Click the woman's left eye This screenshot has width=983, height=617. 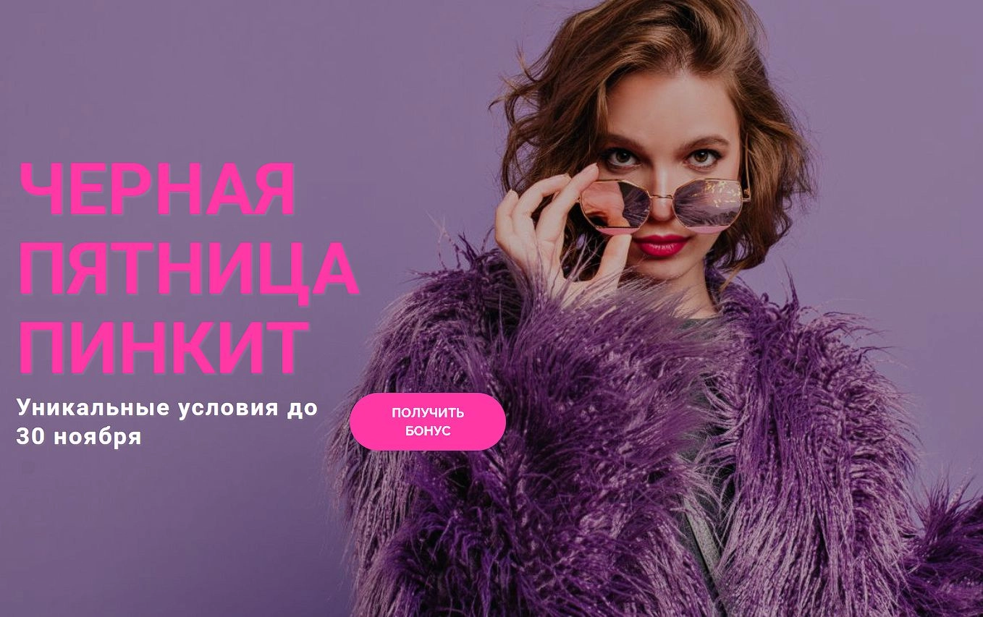620,157
